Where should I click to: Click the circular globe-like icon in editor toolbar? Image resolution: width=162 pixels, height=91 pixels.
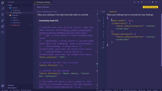point(153,2)
